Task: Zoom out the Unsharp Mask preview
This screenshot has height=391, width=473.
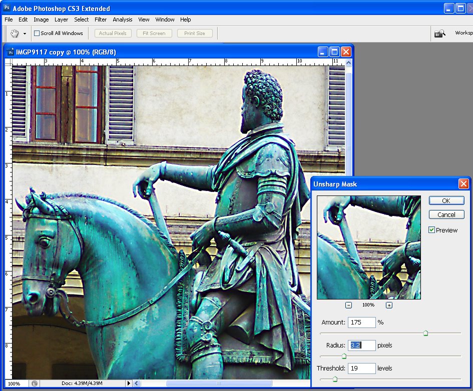Action: click(348, 305)
